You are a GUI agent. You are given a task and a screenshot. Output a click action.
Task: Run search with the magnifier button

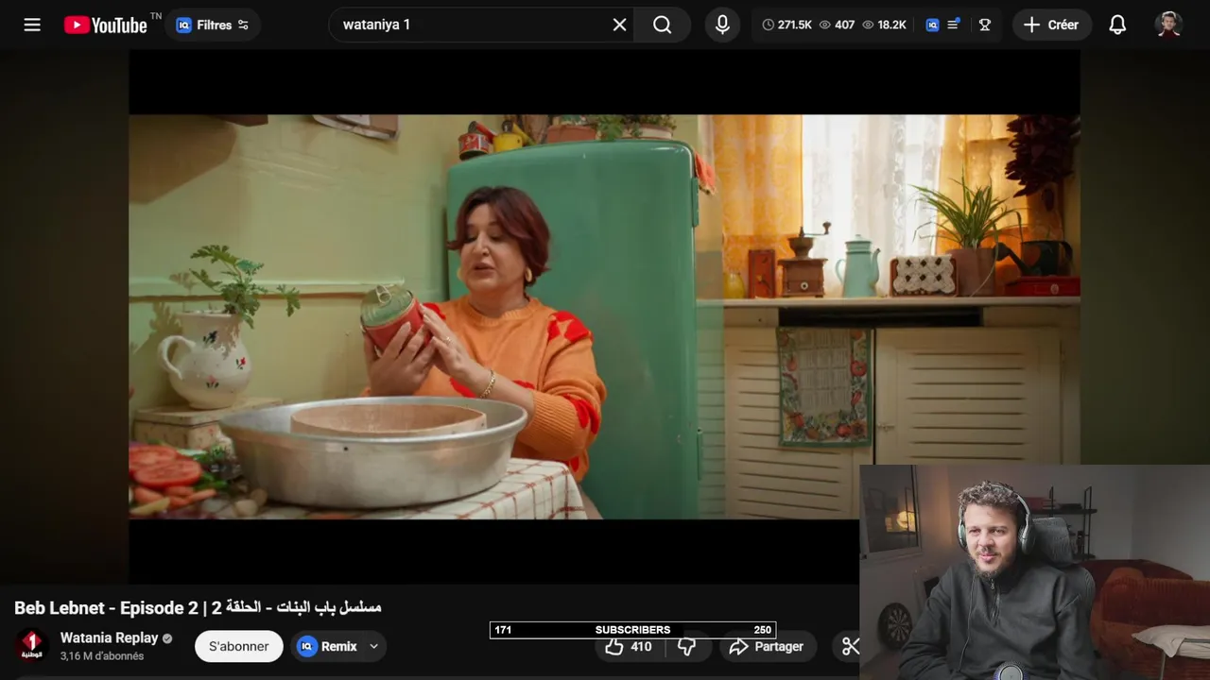click(662, 25)
